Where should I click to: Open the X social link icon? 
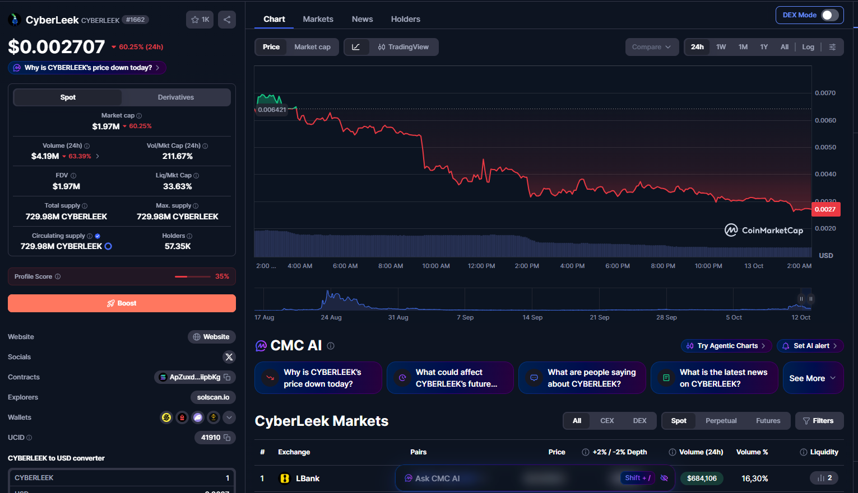click(229, 357)
